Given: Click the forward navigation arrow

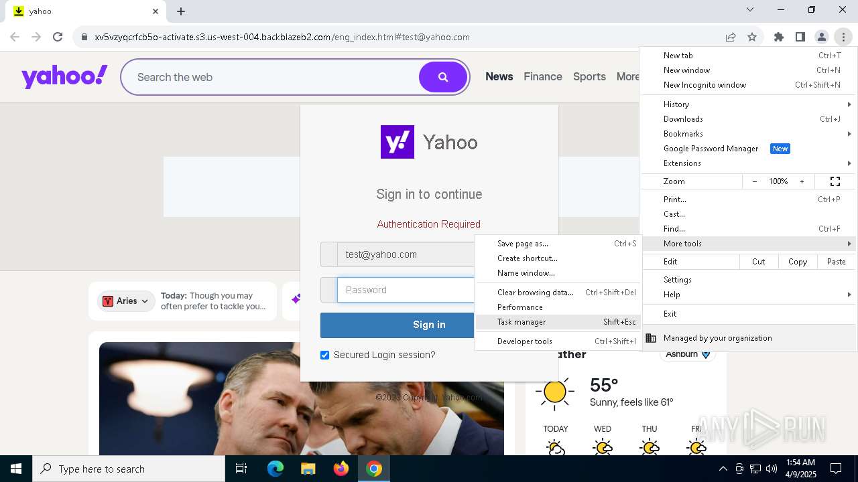Looking at the screenshot, I should (x=36, y=37).
